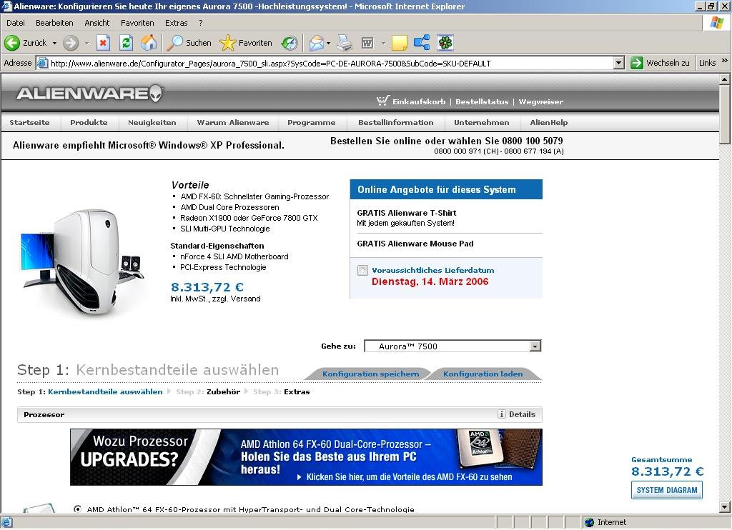The width and height of the screenshot is (732, 530).
Task: Open the Gehe zu Aurora 7500 dropdown
Action: pos(535,346)
